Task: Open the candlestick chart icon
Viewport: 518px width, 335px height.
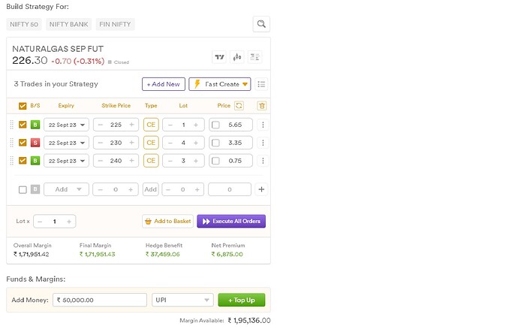Action: point(237,57)
